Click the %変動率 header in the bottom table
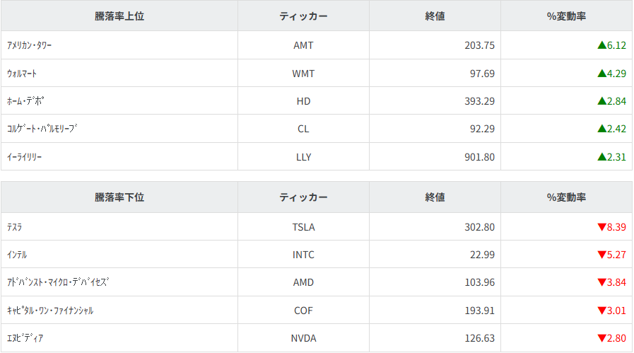Image resolution: width=634 pixels, height=353 pixels. (x=566, y=197)
